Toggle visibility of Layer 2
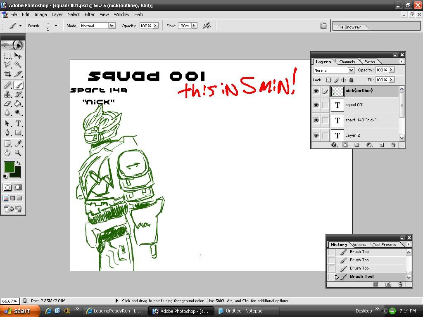423x317 pixels. tap(316, 135)
